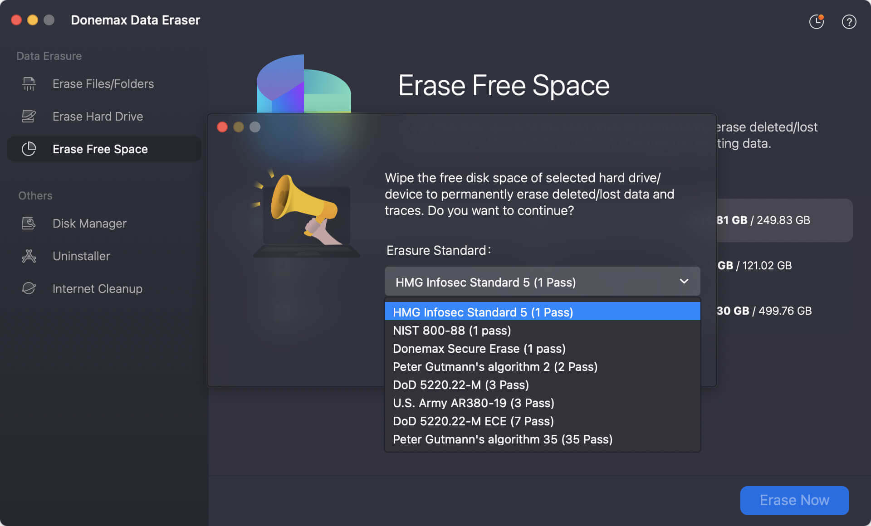Choose Donemax Secure Erase (1 pass)
871x526 pixels.
(479, 348)
